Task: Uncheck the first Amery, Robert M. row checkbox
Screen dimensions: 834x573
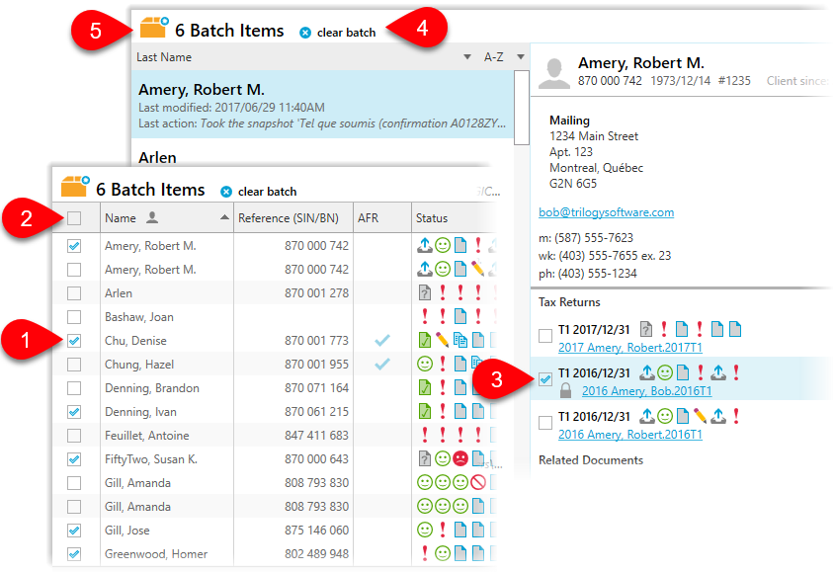Action: (74, 246)
